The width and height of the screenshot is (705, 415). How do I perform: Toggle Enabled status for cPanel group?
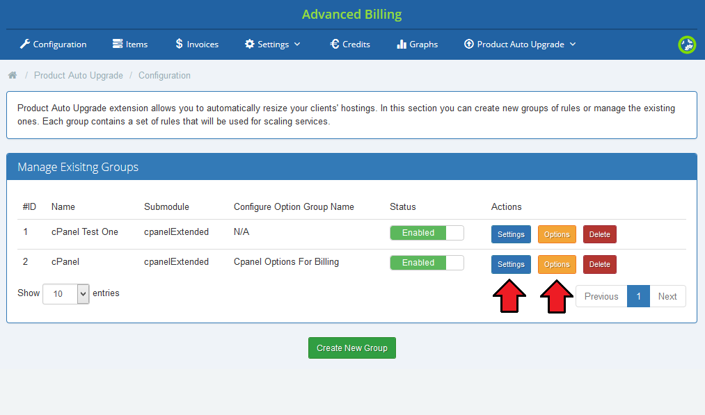pos(427,263)
